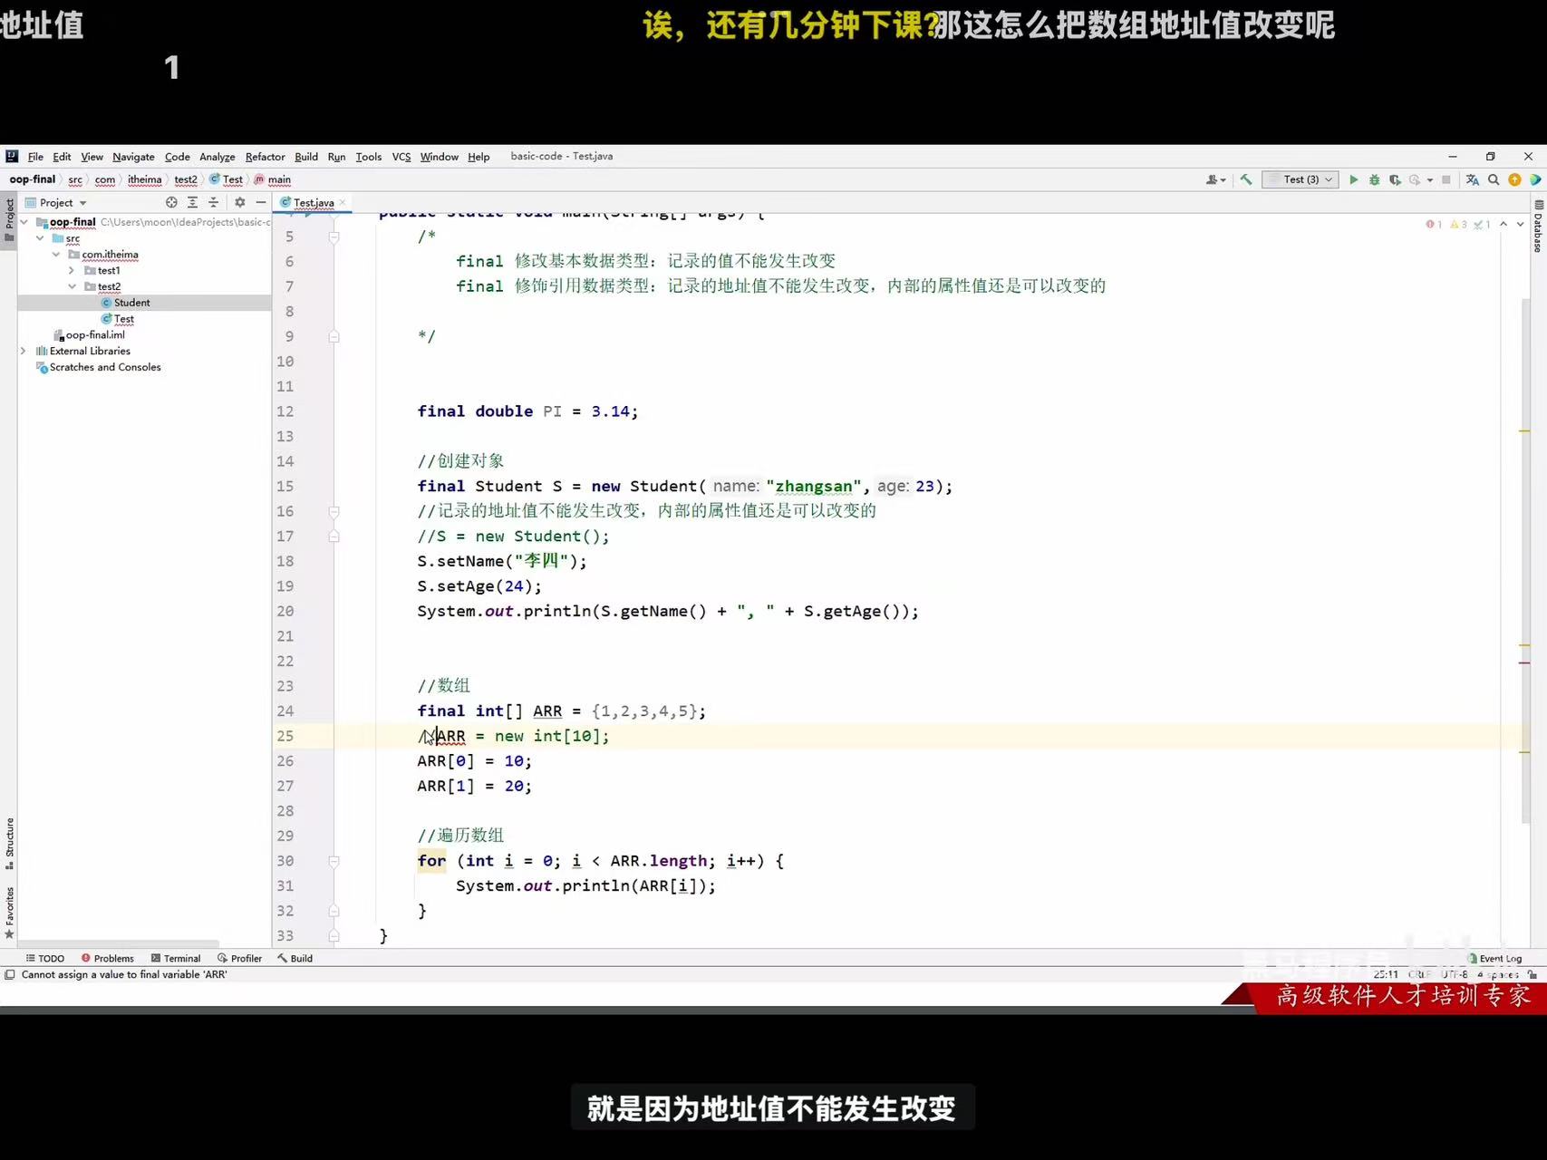Click the soft-wrap gutter marker on line 16
This screenshot has width=1547, height=1160.
pyautogui.click(x=334, y=511)
